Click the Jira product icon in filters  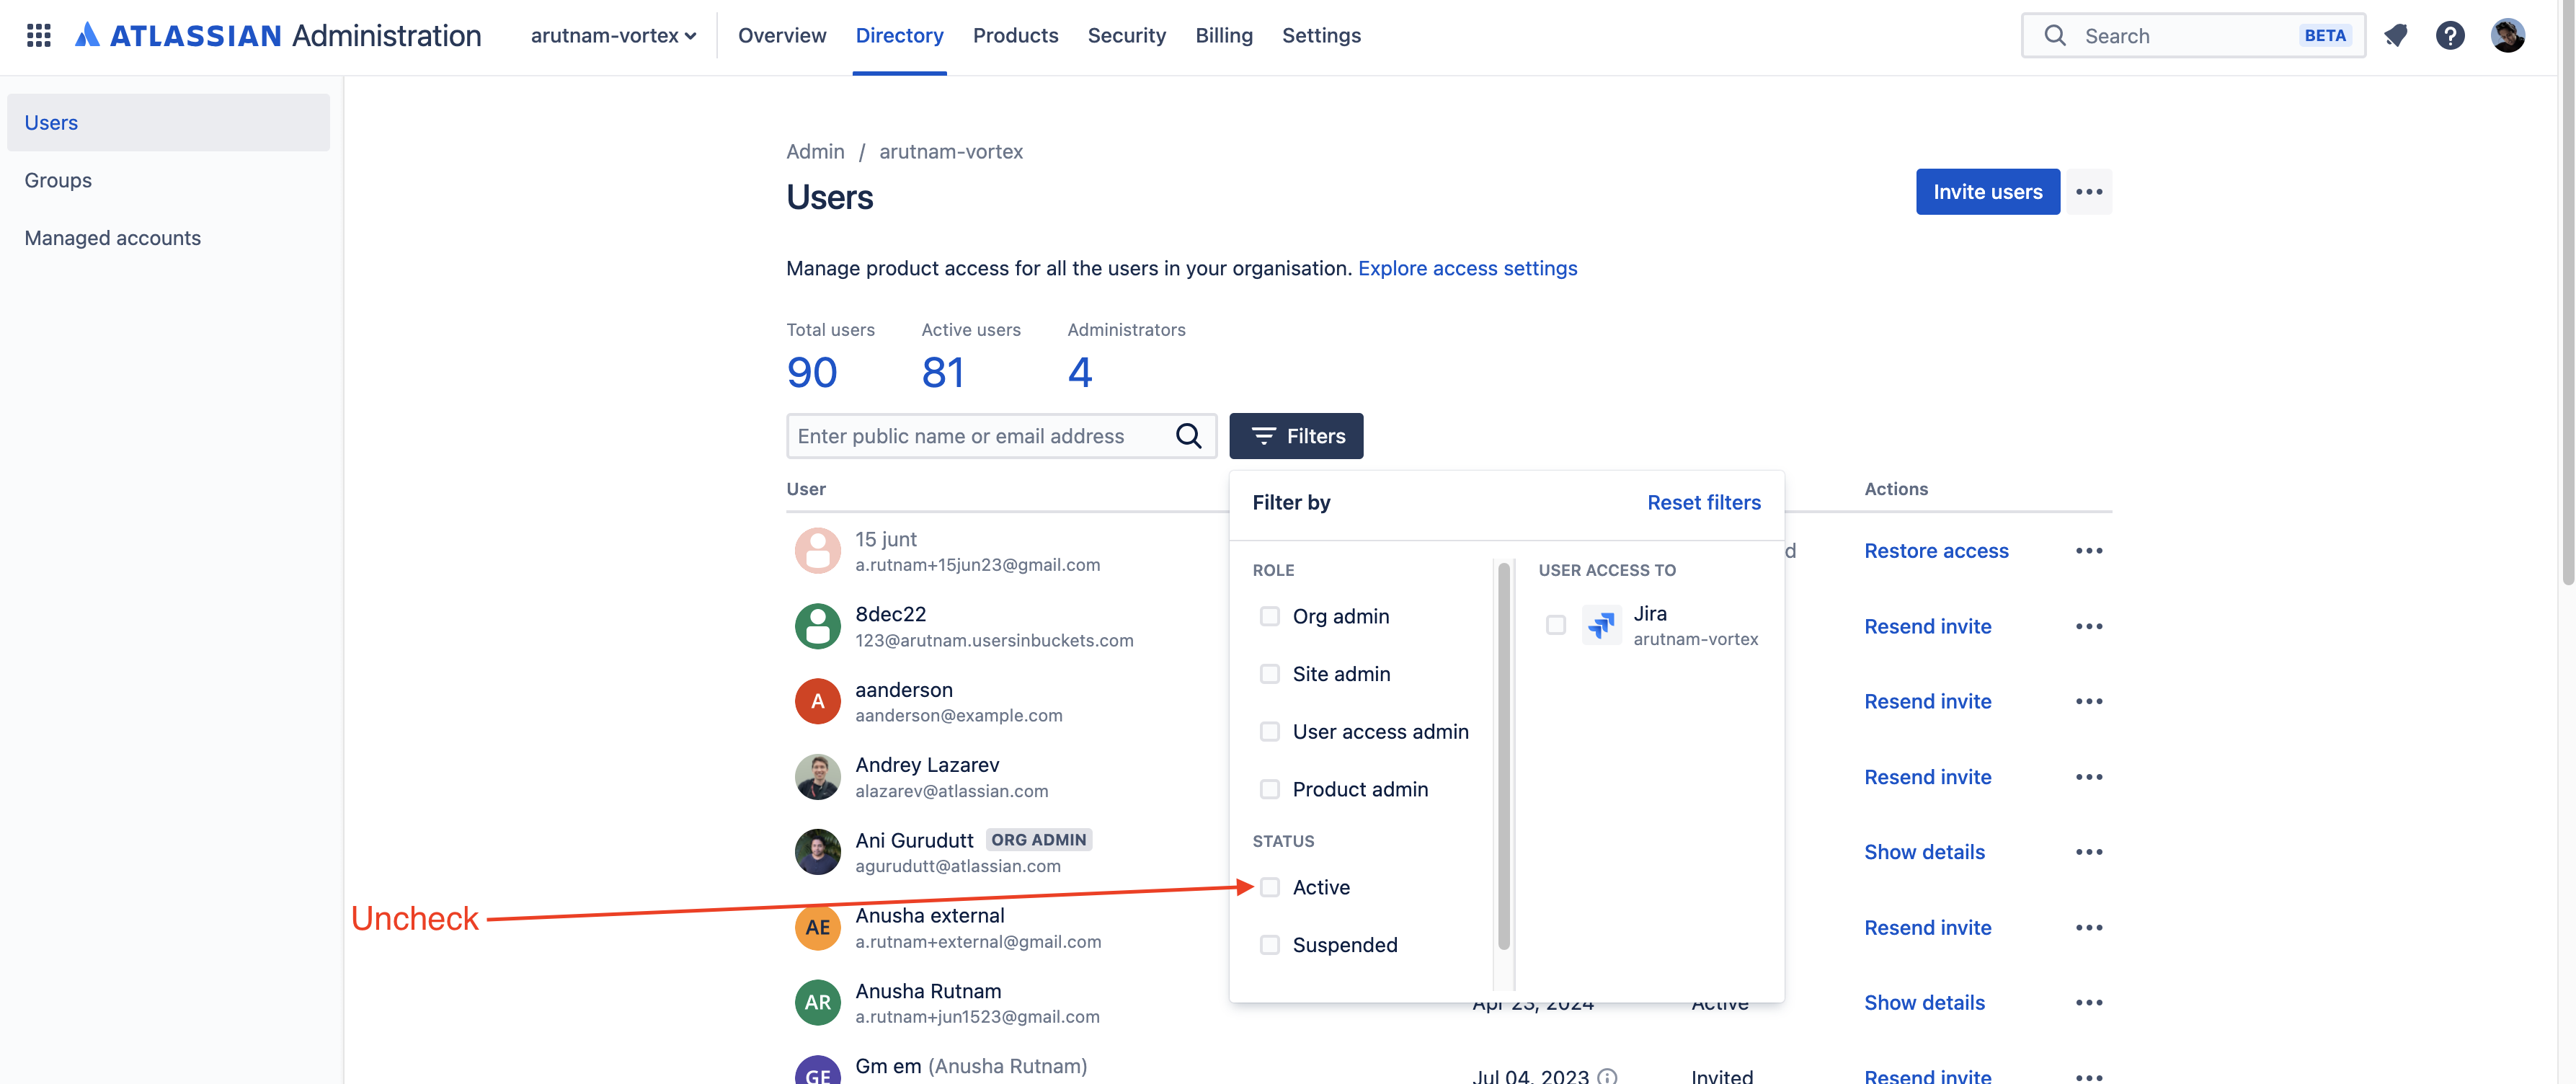pos(1601,625)
